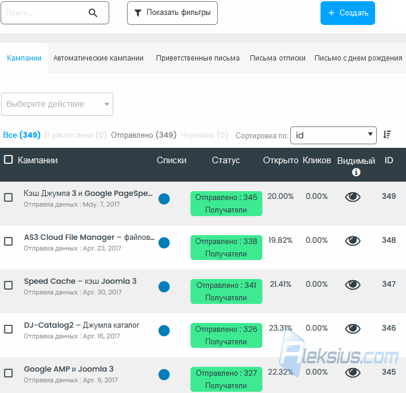
Task: Click the Создать button
Action: (347, 13)
